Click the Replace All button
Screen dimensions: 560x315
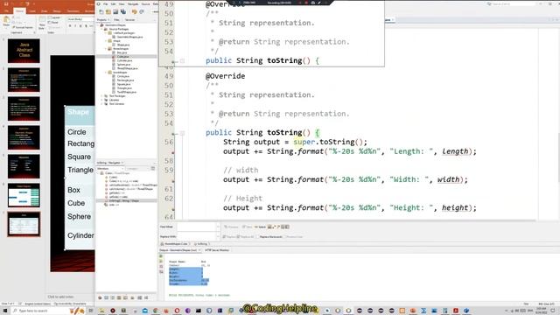(x=245, y=237)
